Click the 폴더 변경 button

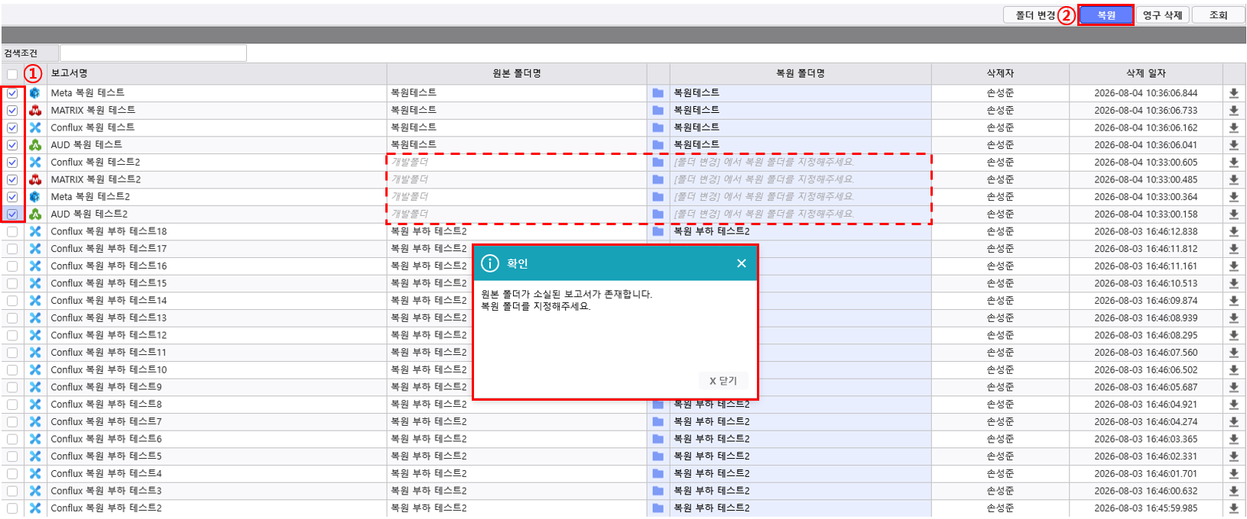click(1034, 15)
